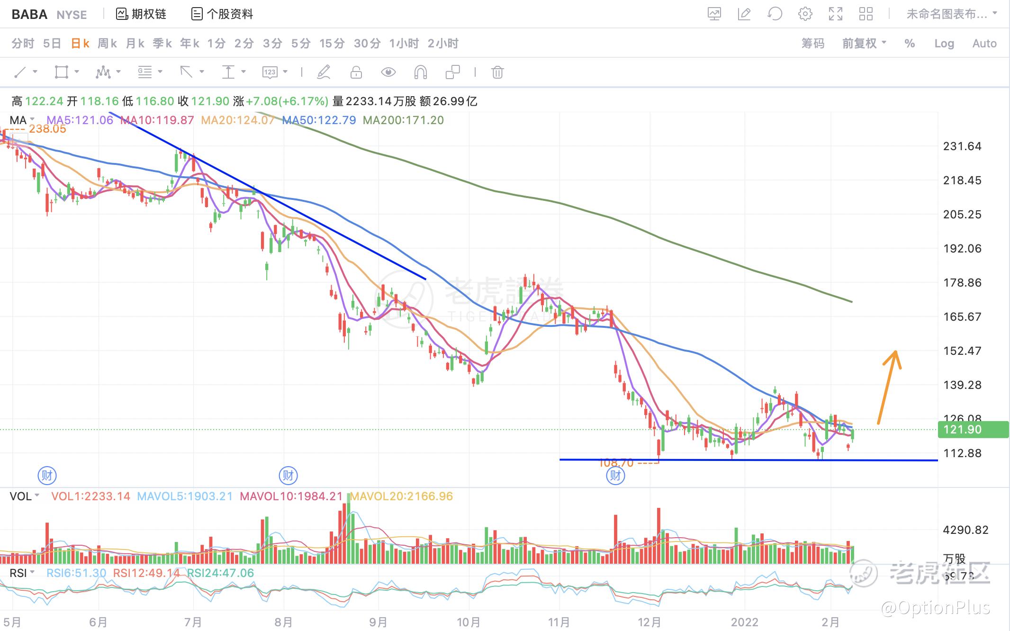Click the refresh/reset circular arrow icon

pos(775,14)
